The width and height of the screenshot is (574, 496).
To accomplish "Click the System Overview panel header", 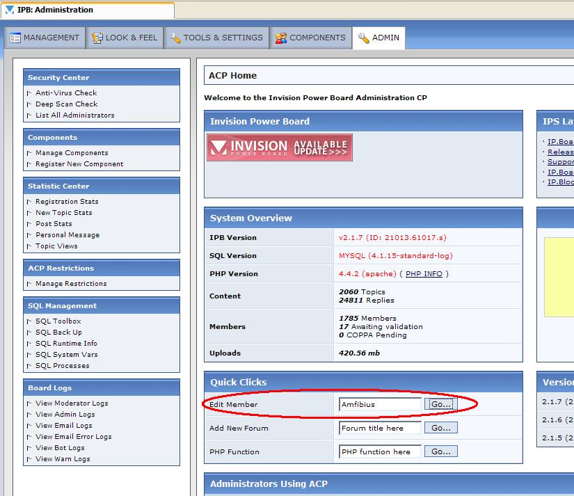I will [x=363, y=218].
